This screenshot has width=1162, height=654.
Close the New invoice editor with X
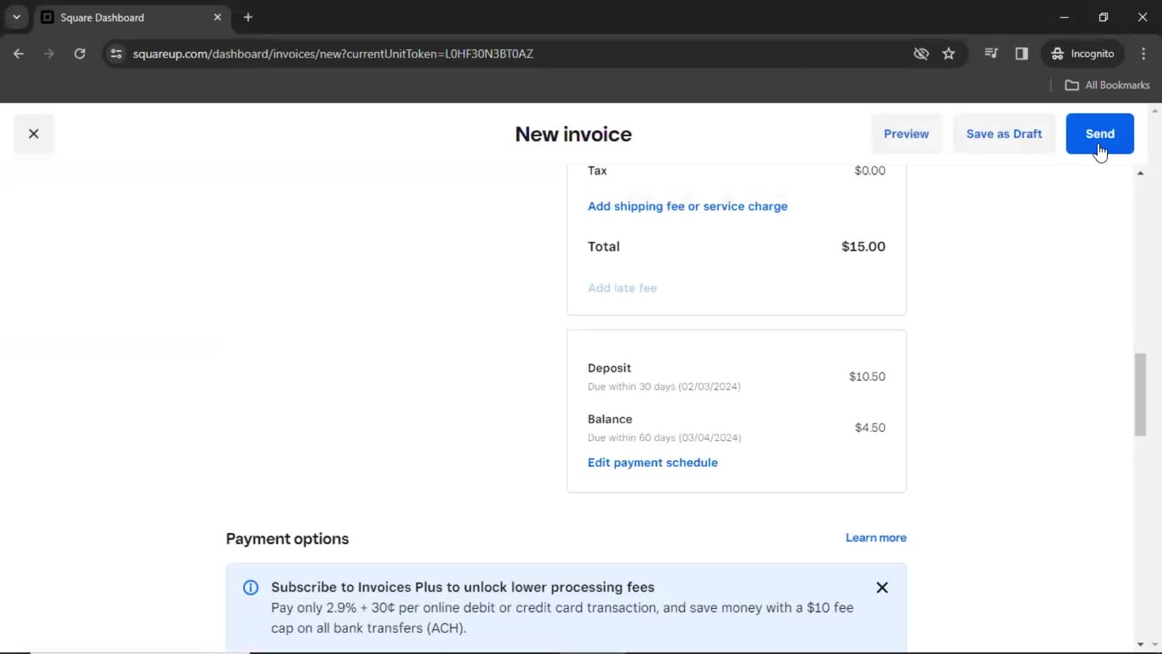tap(34, 134)
